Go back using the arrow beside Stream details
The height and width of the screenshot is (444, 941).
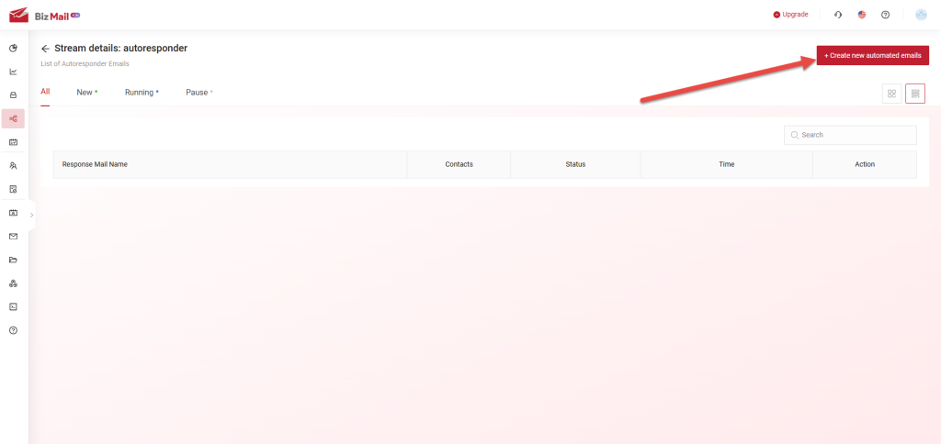tap(45, 48)
